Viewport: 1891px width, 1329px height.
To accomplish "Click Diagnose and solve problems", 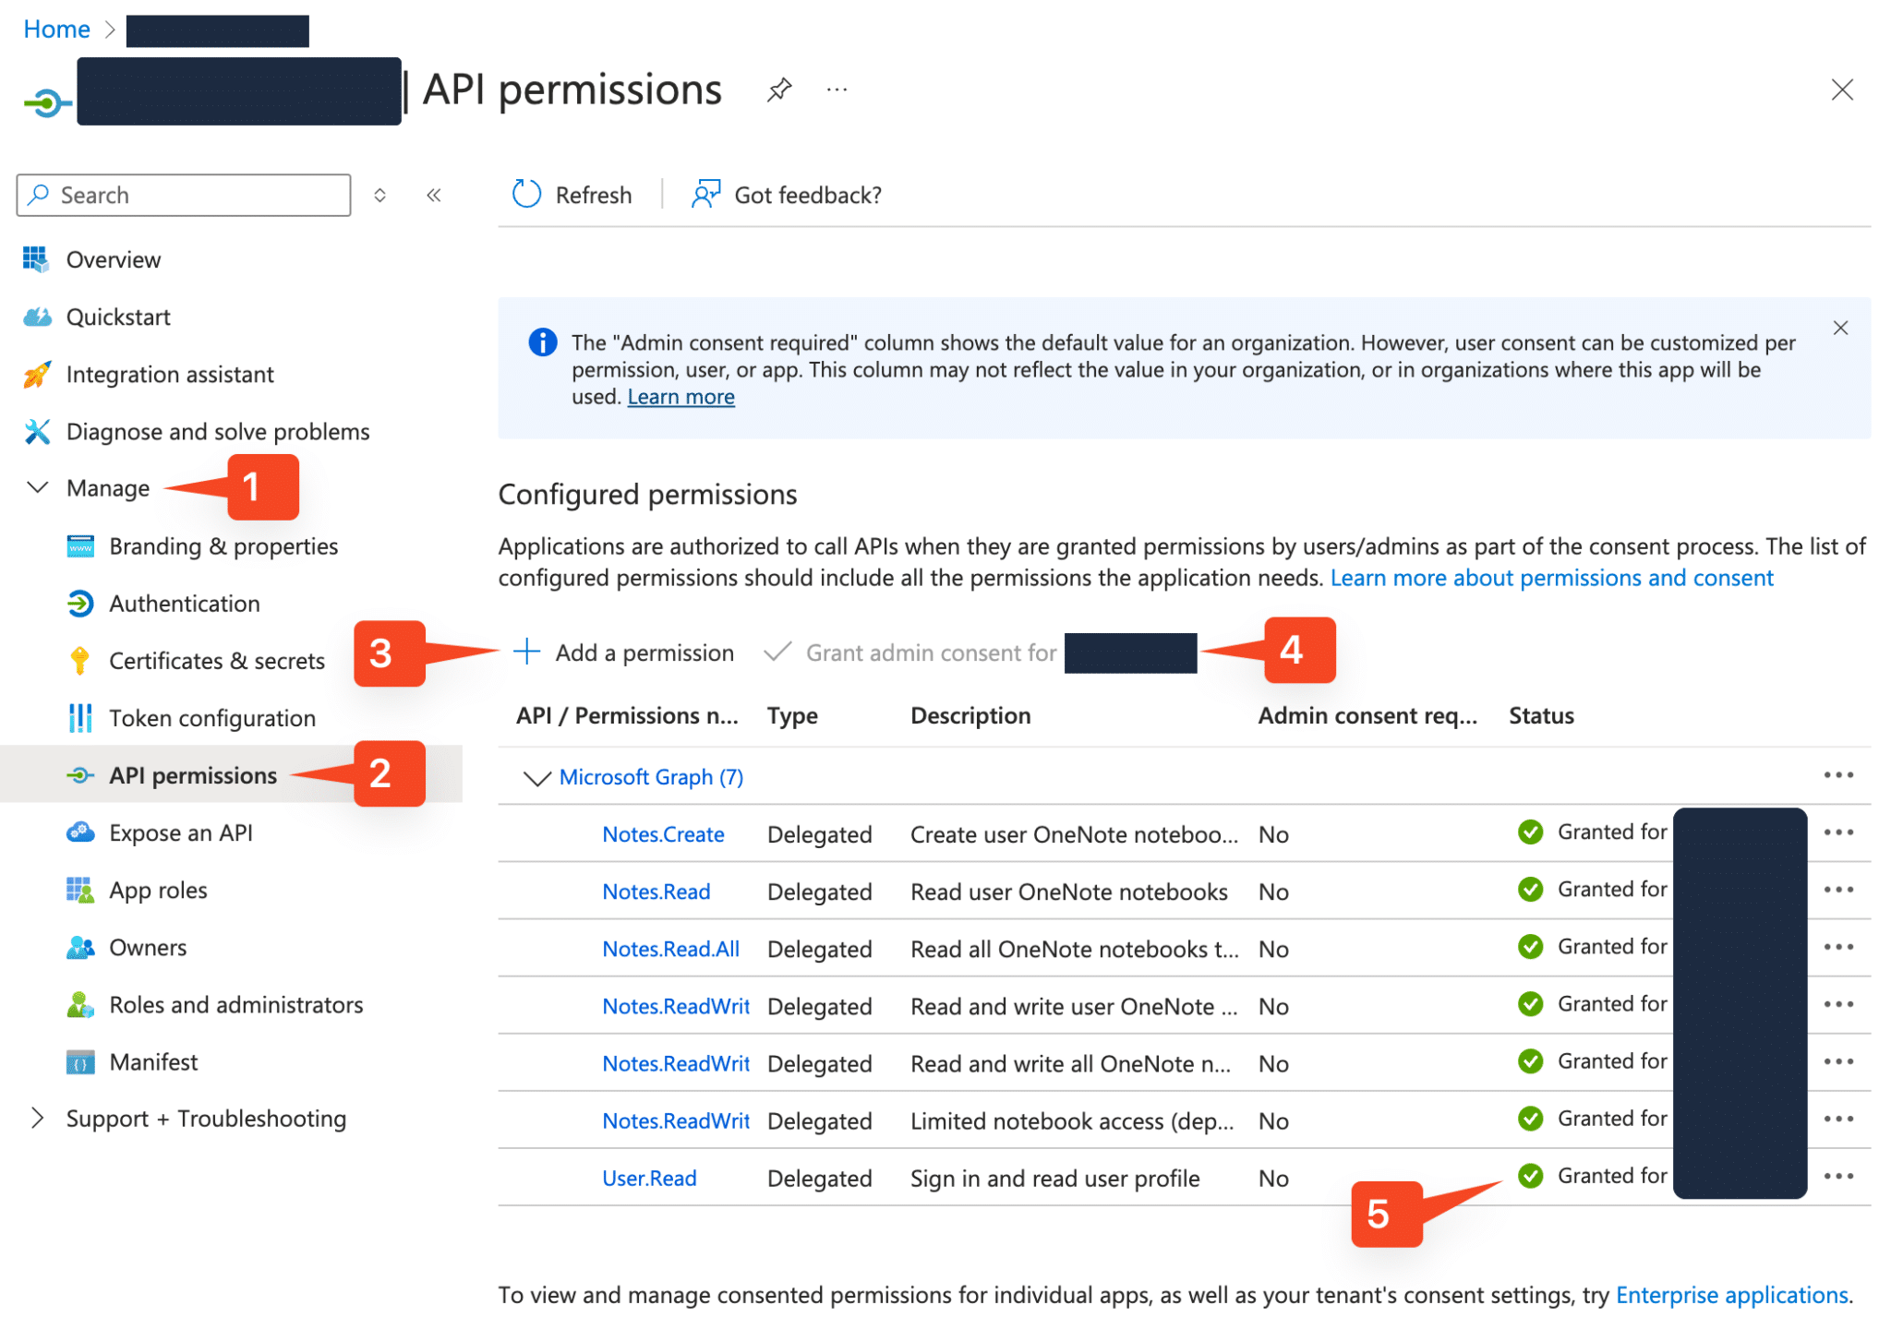I will tap(217, 431).
